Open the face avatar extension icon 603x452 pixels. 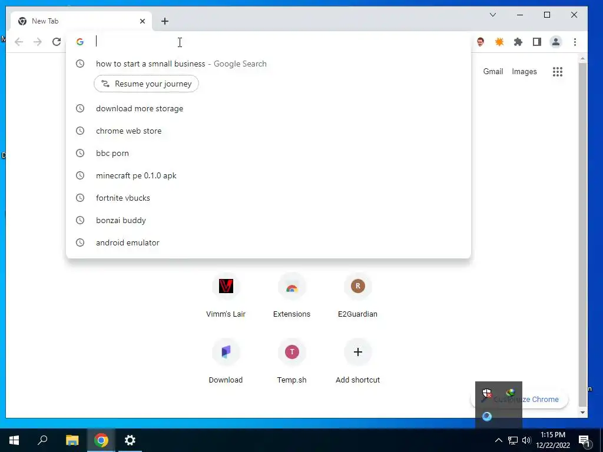[481, 42]
